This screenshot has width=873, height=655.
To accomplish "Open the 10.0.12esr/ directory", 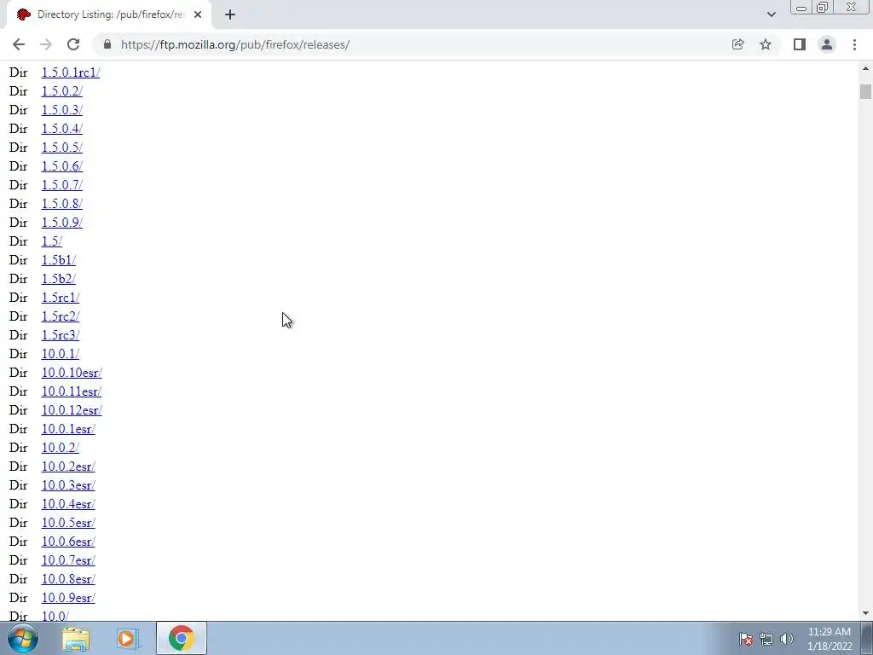I will click(x=72, y=410).
